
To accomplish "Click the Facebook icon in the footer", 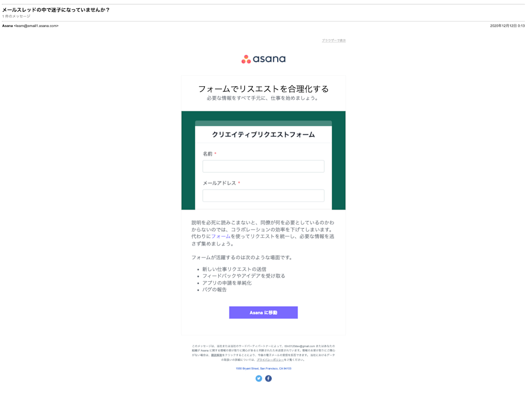I will tap(268, 378).
